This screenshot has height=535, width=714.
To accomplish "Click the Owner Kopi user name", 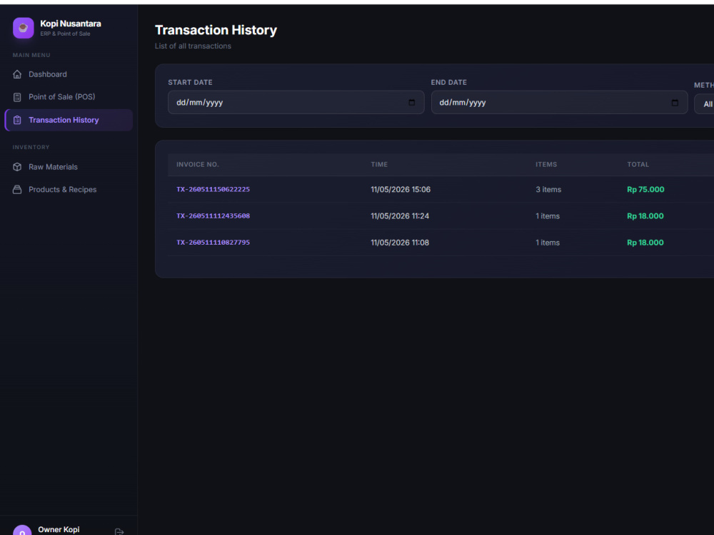I will (x=59, y=529).
